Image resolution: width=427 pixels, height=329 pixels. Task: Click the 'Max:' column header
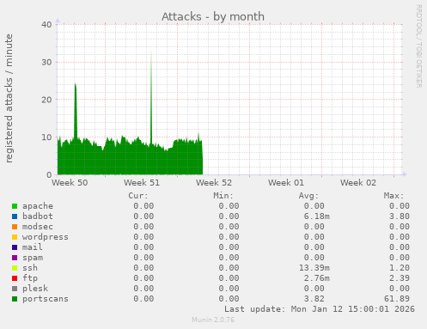point(394,196)
